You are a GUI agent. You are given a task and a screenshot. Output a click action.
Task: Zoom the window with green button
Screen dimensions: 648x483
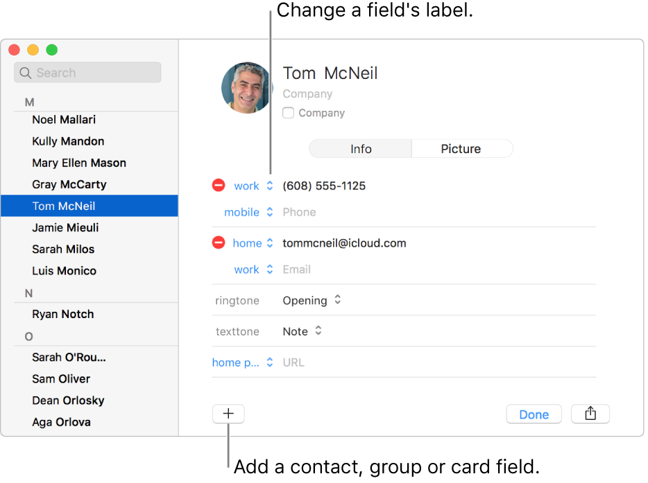[51, 50]
